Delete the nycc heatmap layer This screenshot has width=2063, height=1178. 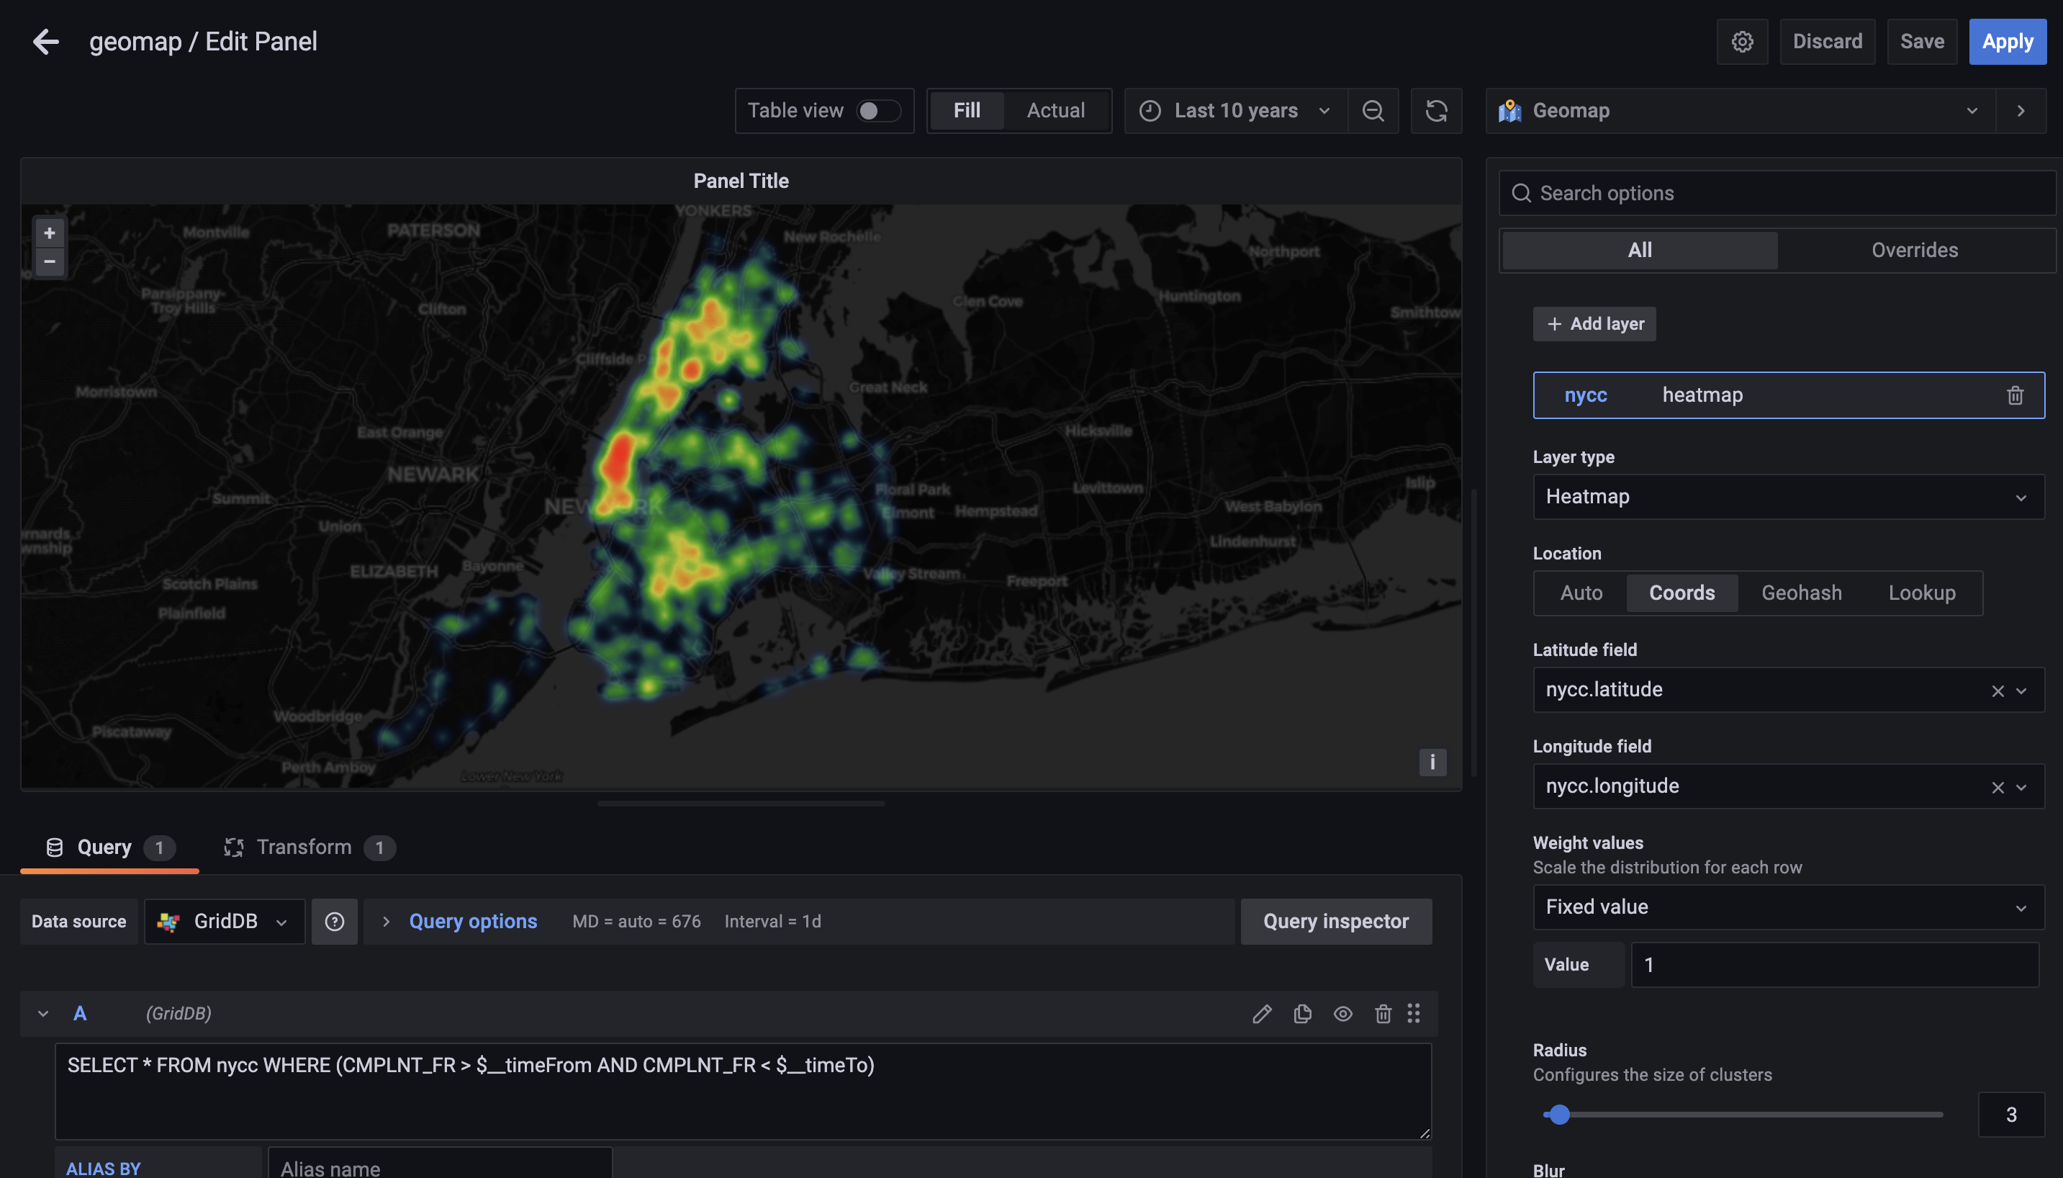pos(2015,395)
